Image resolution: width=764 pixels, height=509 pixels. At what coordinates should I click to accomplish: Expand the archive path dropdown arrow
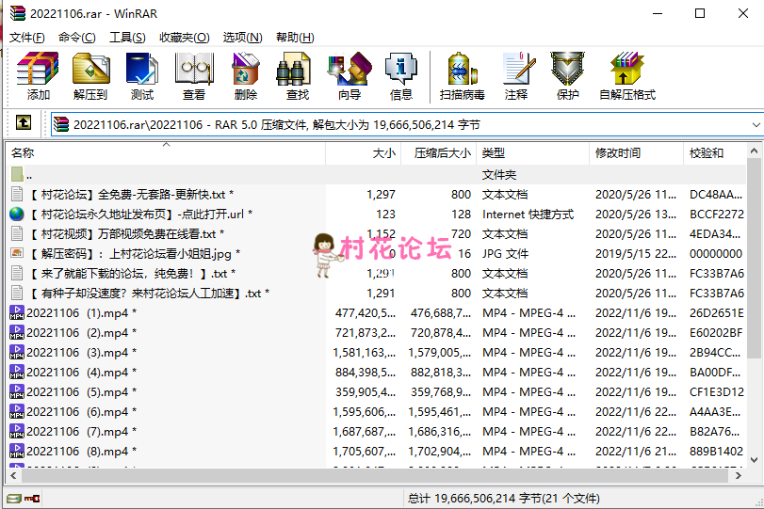coord(756,124)
